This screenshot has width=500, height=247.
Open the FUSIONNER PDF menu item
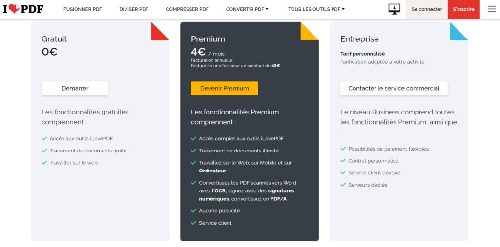click(x=83, y=9)
